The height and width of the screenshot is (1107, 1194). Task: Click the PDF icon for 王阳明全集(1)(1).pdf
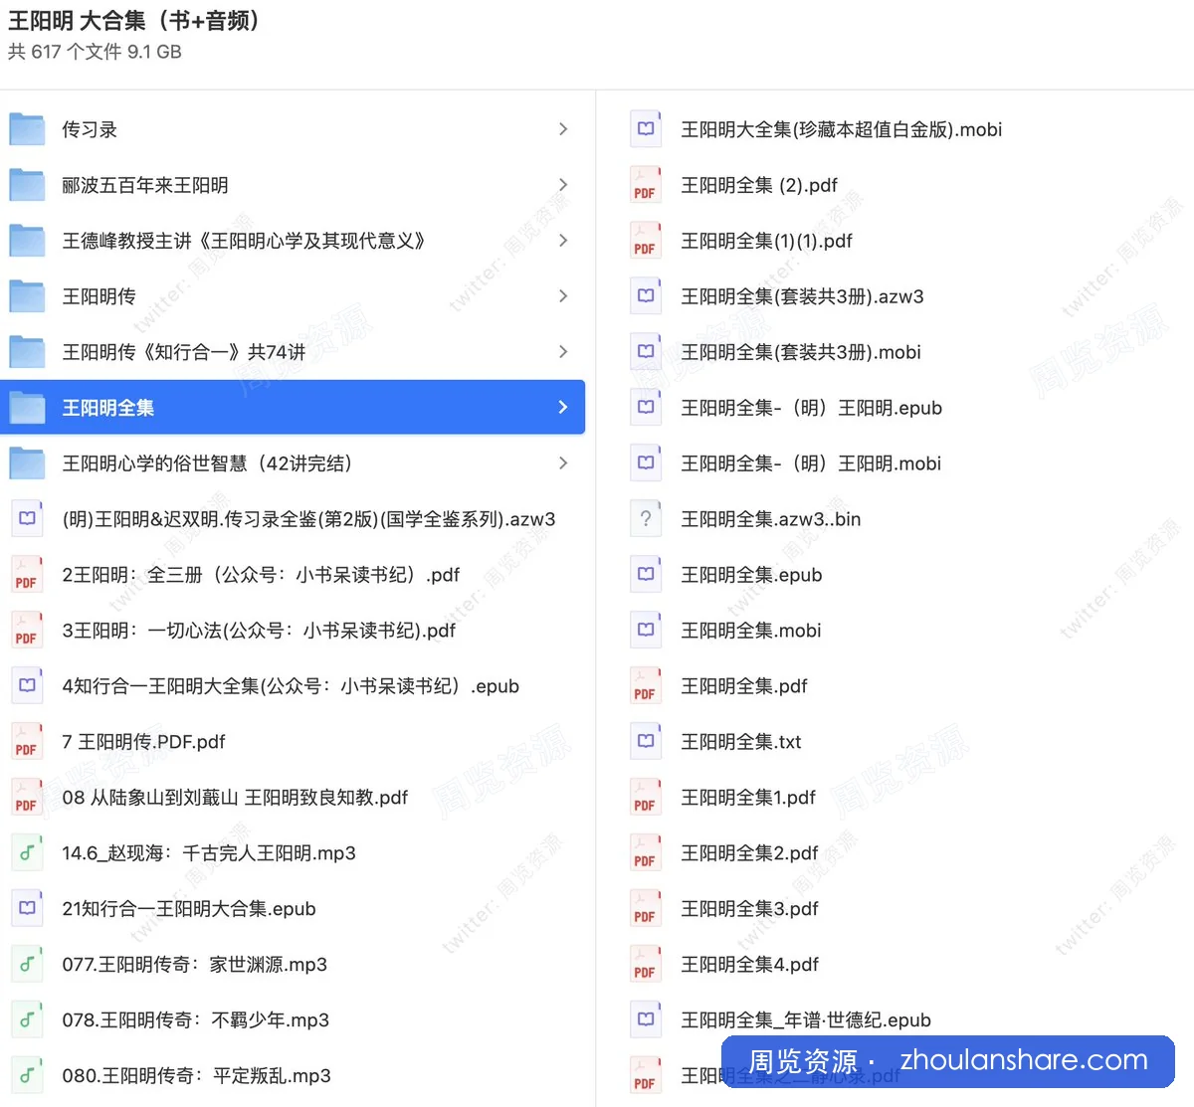(x=646, y=241)
